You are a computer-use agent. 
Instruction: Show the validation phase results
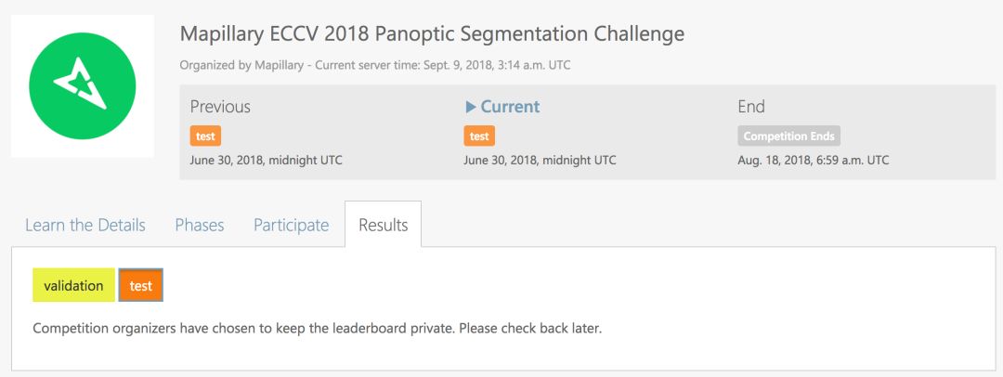[73, 285]
